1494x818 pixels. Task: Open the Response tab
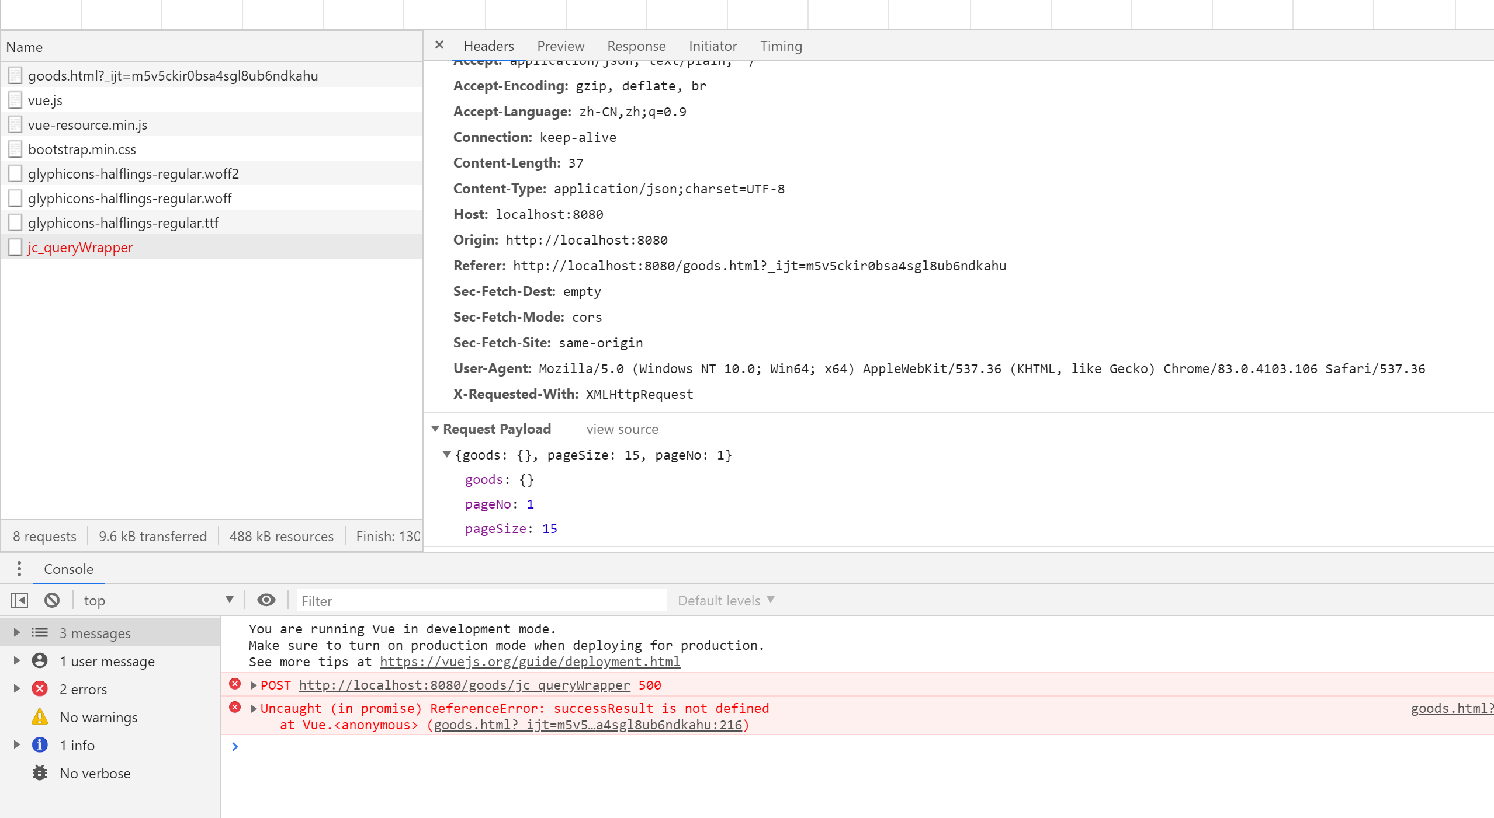point(636,46)
